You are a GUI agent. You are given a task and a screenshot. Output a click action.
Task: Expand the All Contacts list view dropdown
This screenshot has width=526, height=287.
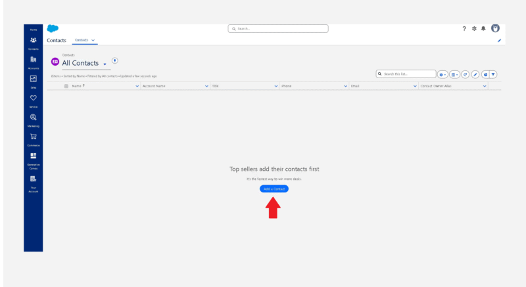click(x=105, y=64)
